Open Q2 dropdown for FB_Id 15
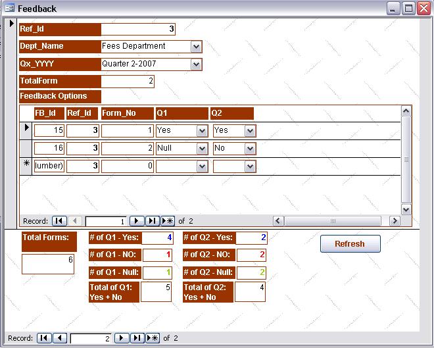The width and height of the screenshot is (434, 348). point(250,131)
